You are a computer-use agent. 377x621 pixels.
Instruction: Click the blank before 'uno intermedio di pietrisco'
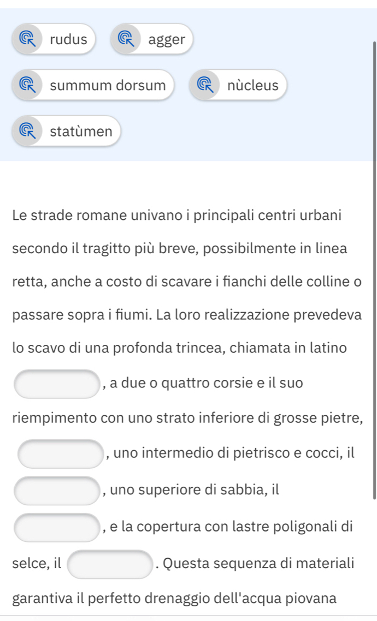tap(61, 454)
